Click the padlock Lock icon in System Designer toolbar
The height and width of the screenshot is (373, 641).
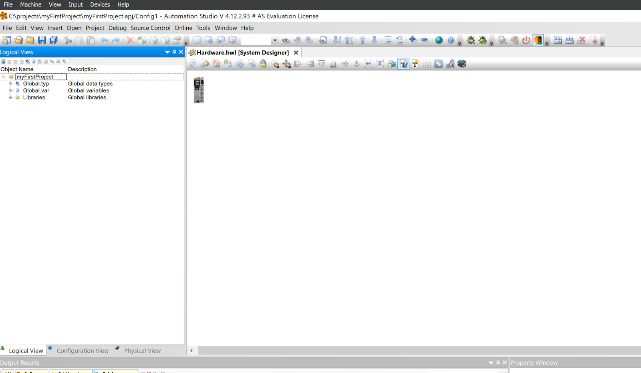coord(263,64)
